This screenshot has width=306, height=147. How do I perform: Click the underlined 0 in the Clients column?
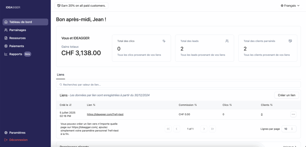262,114
